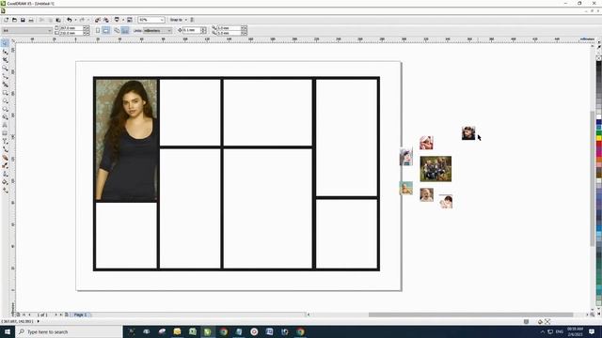The height and width of the screenshot is (338, 602).
Task: Undo the last action
Action: coord(69,20)
